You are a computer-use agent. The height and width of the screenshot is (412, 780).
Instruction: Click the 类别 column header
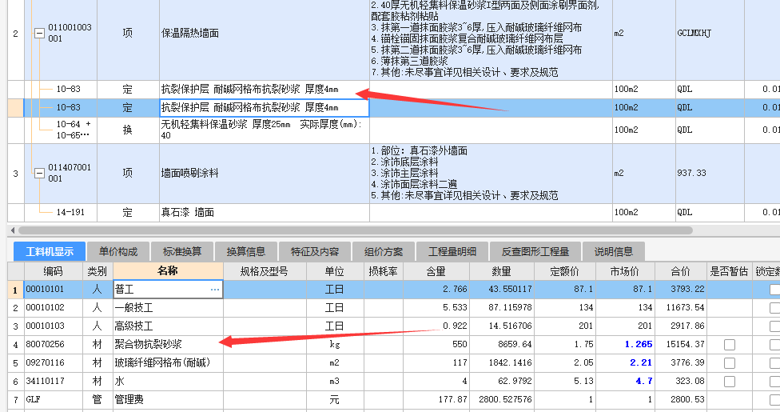97,271
